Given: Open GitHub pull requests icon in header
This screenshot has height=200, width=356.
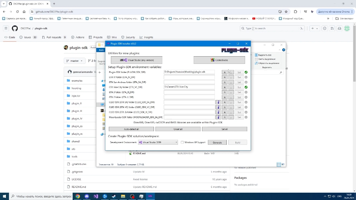Looking at the screenshot, I should [332, 28].
